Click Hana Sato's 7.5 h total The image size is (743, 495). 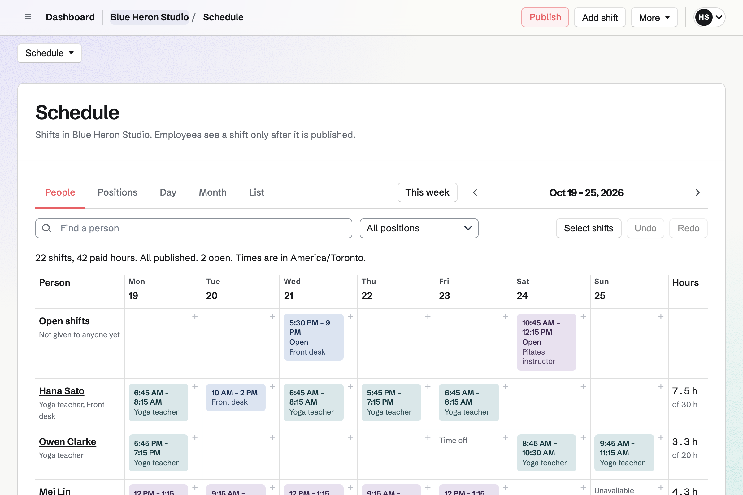tap(684, 391)
